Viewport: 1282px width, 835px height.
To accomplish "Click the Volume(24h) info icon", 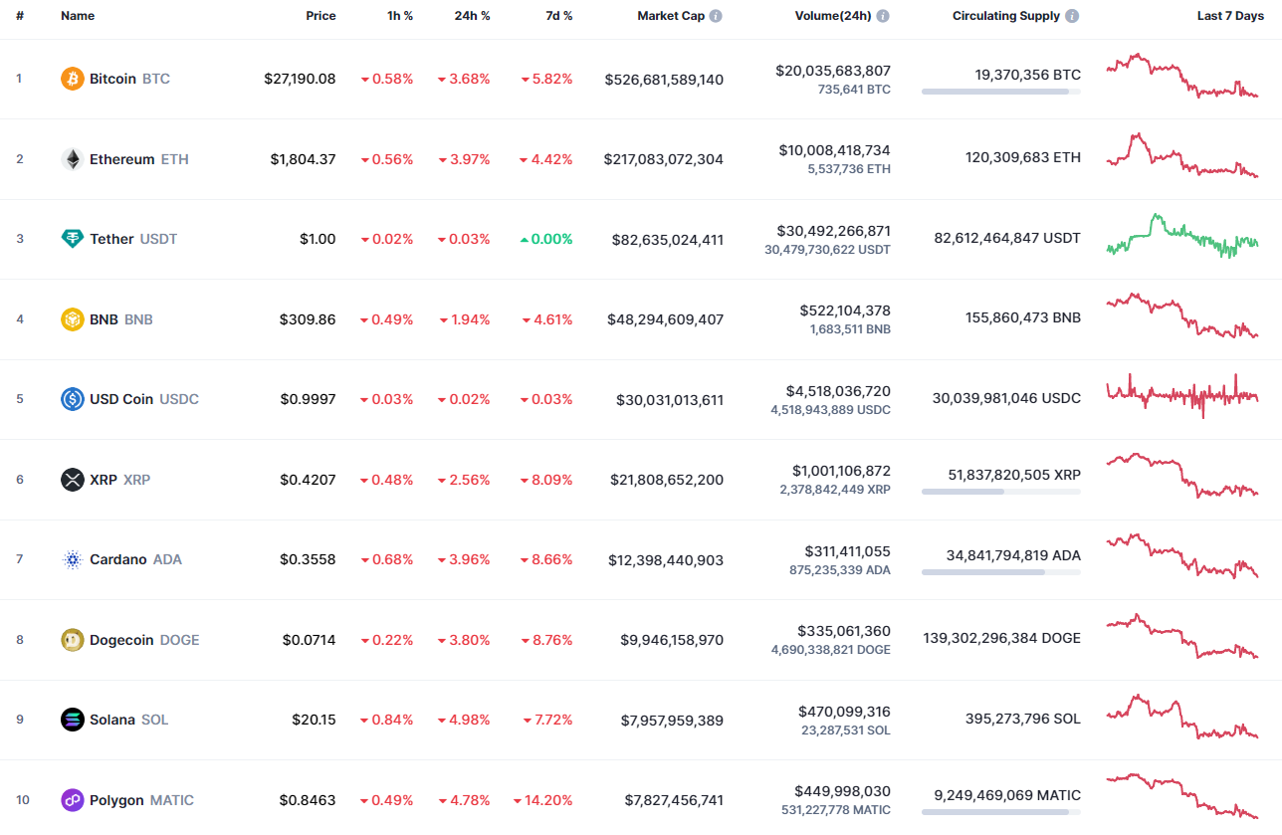I will (x=884, y=15).
